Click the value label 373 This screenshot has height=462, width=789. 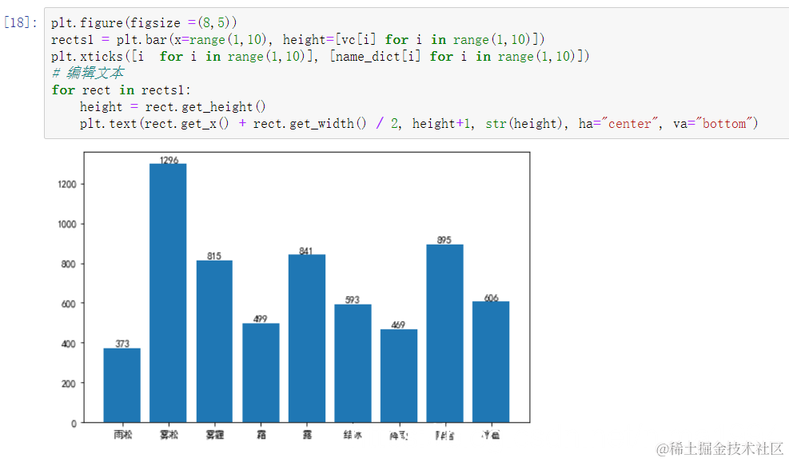click(122, 344)
